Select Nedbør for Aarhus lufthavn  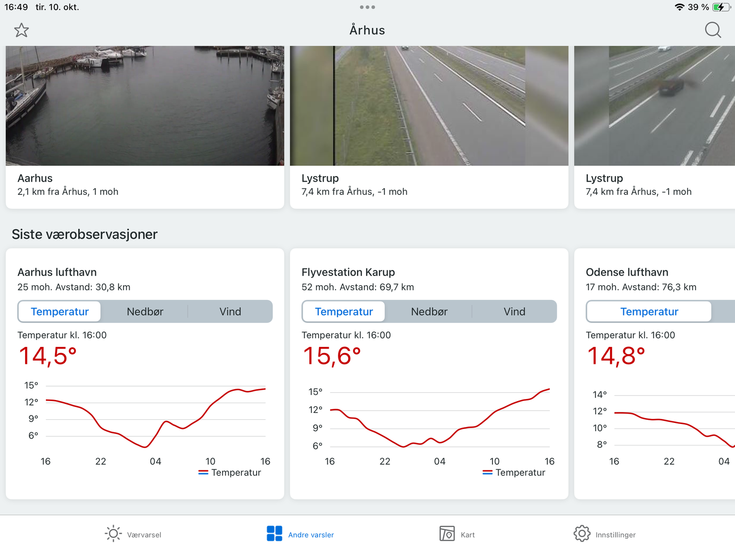coord(145,312)
